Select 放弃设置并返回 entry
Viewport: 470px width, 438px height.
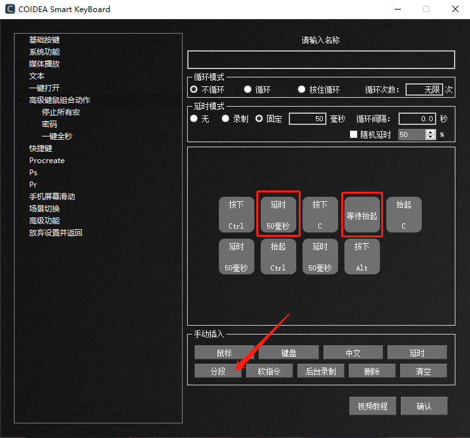pos(55,232)
